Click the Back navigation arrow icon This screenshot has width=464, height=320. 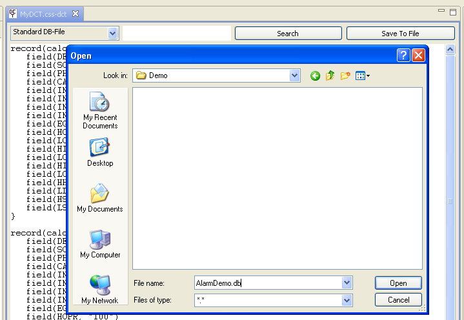click(315, 76)
